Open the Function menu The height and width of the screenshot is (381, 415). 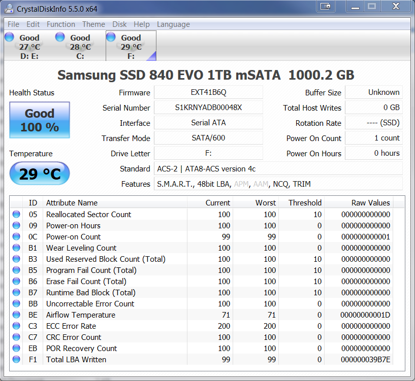click(x=60, y=24)
